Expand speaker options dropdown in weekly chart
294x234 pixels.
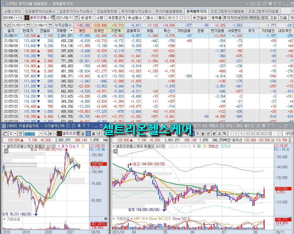55,134
